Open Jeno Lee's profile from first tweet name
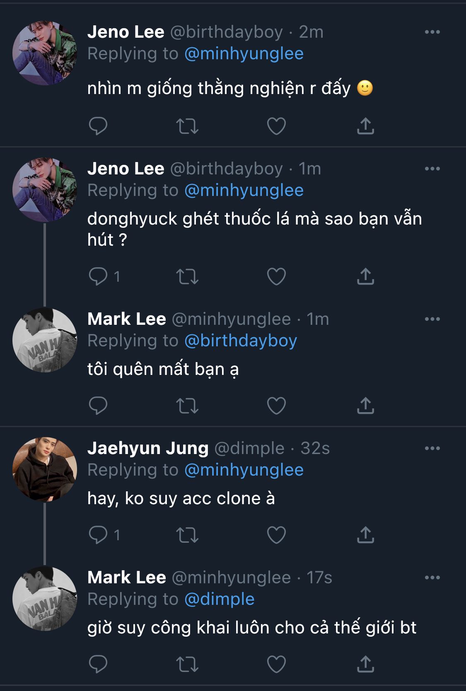The height and width of the screenshot is (691, 466). (126, 32)
